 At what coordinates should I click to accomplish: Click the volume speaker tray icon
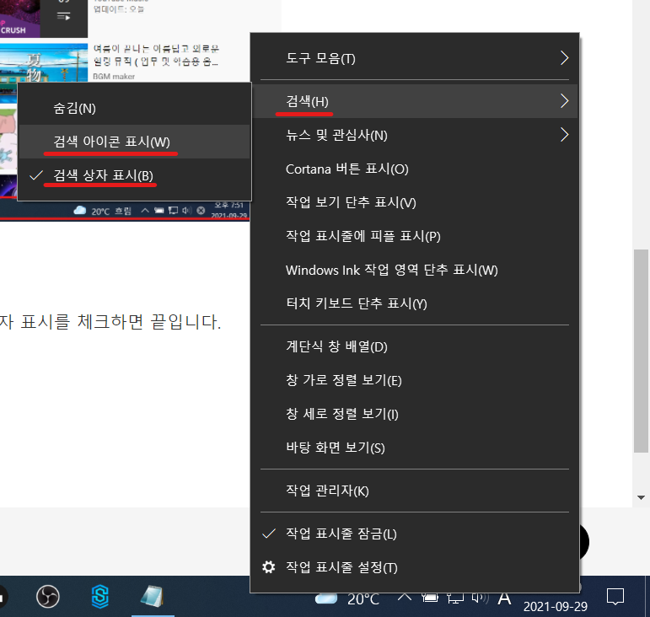[480, 598]
